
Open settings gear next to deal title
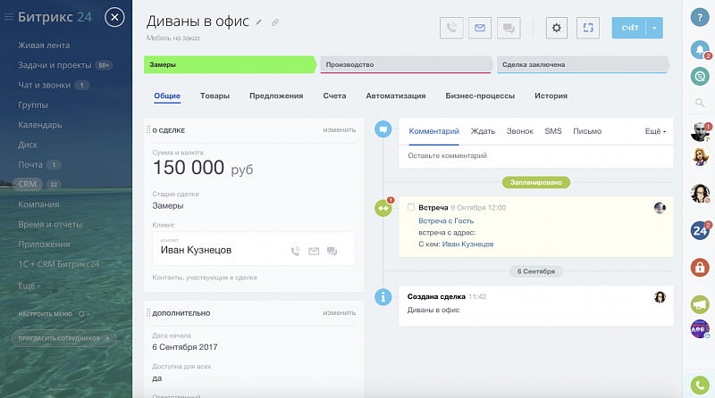coord(558,28)
